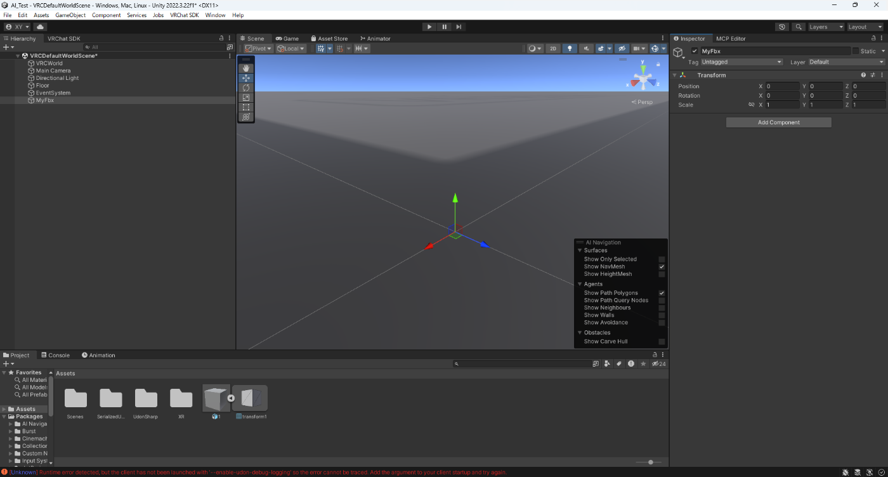Select Main Camera in Hierarchy
Image resolution: width=888 pixels, height=477 pixels.
pyautogui.click(x=53, y=70)
